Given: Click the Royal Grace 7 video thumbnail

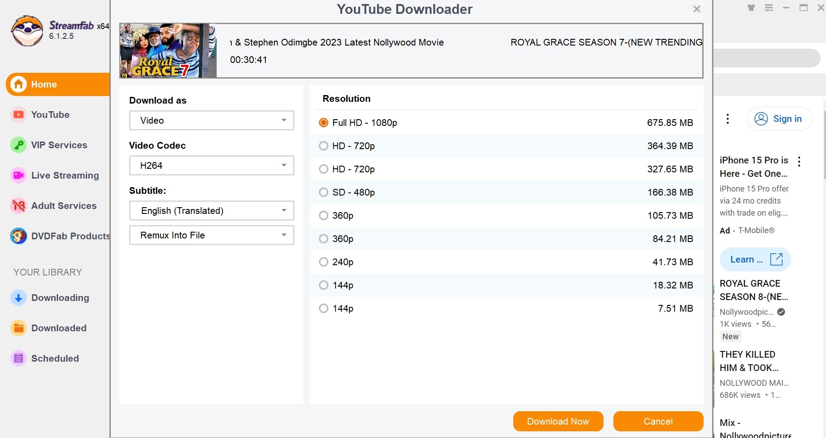Looking at the screenshot, I should click(168, 51).
